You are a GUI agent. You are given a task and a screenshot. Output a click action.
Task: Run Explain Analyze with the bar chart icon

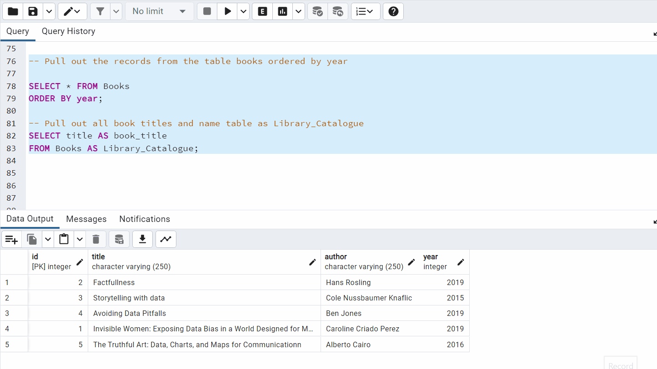[282, 11]
